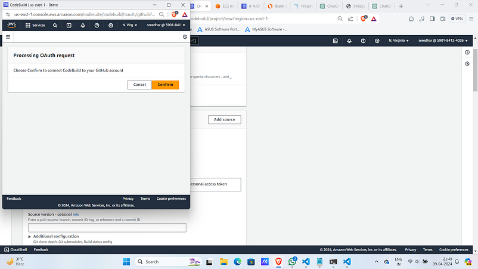Screen dimensions: 478x269
Task: Click Brave Shields icon in popup address bar
Action: point(175,14)
